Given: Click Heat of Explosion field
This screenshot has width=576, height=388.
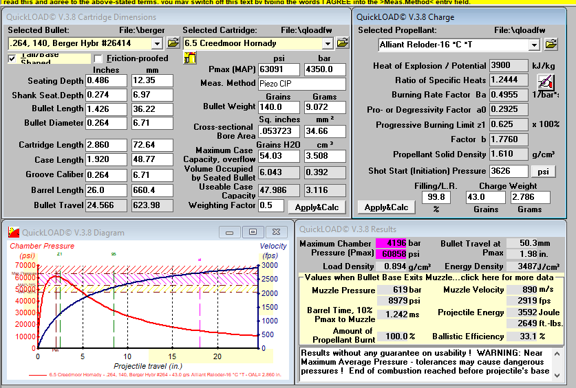Looking at the screenshot, I should [509, 66].
